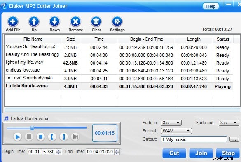Image resolution: width=241 pixels, height=162 pixels.
Task: Click the Cut button
Action: (174, 153)
